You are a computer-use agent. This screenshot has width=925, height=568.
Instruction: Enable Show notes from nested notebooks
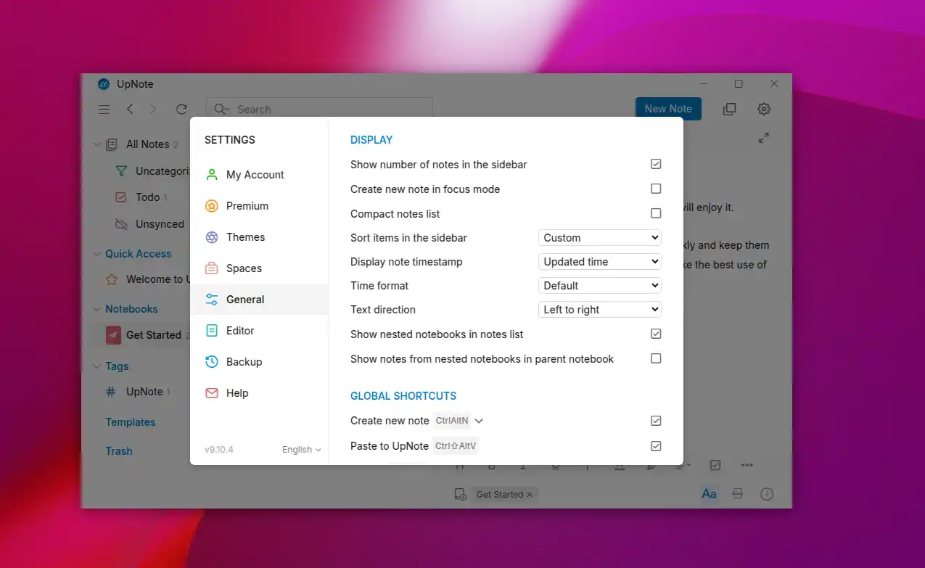pos(656,358)
